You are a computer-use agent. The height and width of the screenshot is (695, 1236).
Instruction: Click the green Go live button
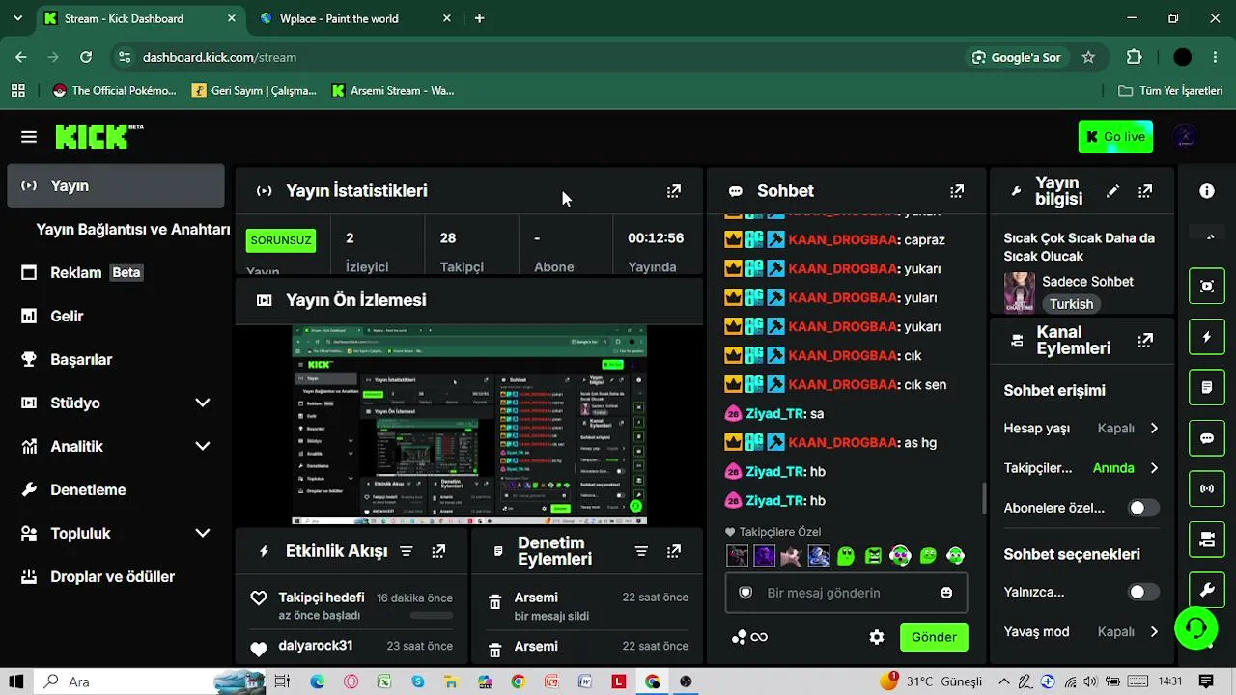[x=1115, y=137]
